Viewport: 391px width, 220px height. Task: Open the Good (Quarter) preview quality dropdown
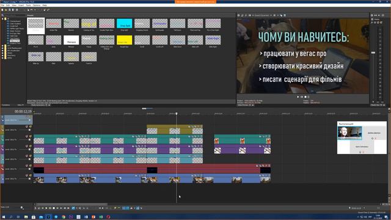click(x=263, y=15)
